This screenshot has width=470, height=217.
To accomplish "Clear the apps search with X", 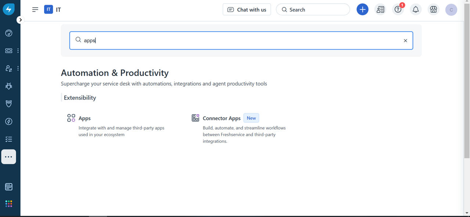I will pos(405,41).
